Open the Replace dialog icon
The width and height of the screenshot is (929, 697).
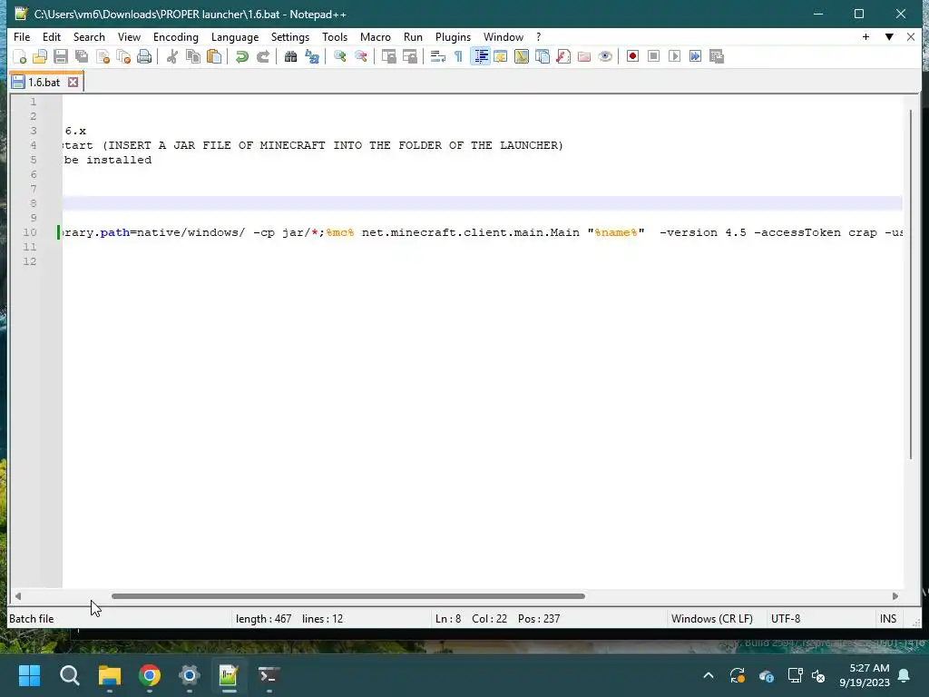point(312,56)
